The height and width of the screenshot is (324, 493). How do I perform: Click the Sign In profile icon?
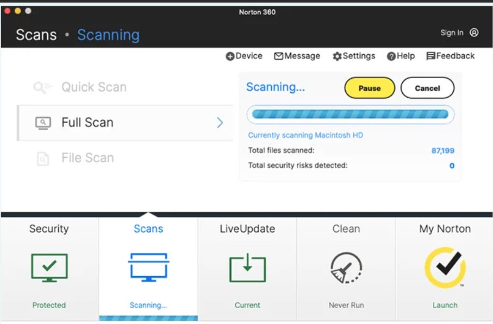tap(474, 33)
